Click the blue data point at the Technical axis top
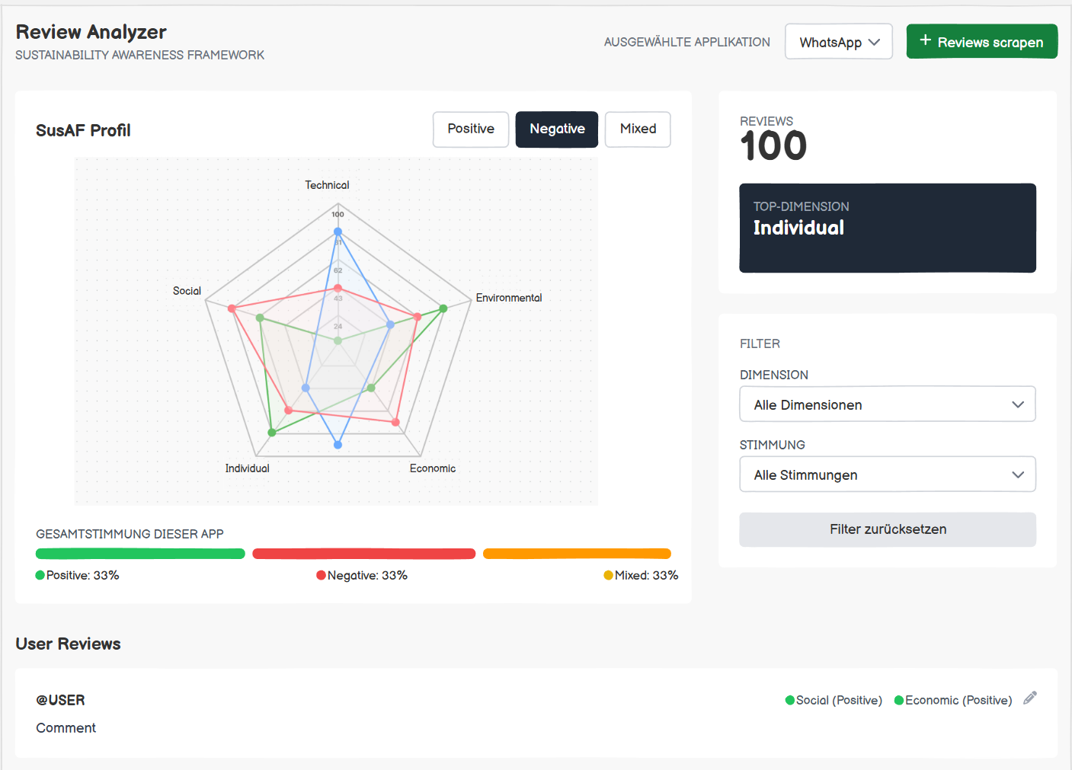Screen dimensions: 1072x770 pyautogui.click(x=338, y=232)
